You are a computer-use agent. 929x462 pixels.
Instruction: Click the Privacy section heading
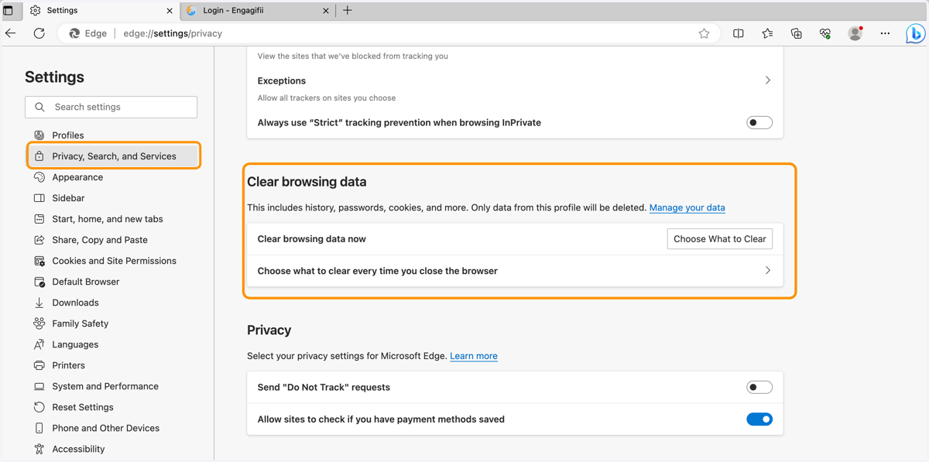(x=269, y=330)
